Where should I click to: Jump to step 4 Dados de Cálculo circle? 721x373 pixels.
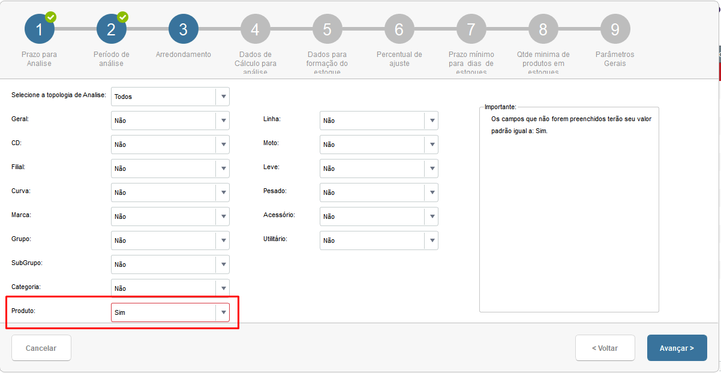coord(255,29)
